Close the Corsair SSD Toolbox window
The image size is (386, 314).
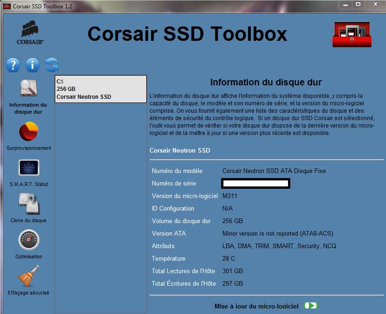tap(375, 5)
